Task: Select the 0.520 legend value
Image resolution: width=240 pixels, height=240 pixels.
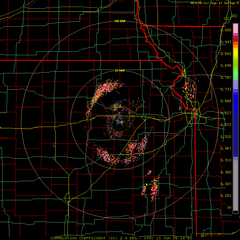Action: [226, 137]
